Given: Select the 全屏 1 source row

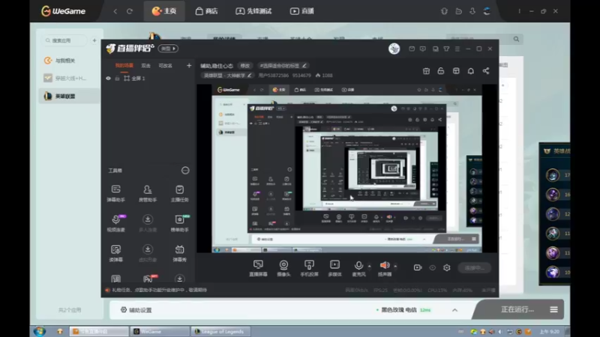Looking at the screenshot, I should pyautogui.click(x=149, y=79).
